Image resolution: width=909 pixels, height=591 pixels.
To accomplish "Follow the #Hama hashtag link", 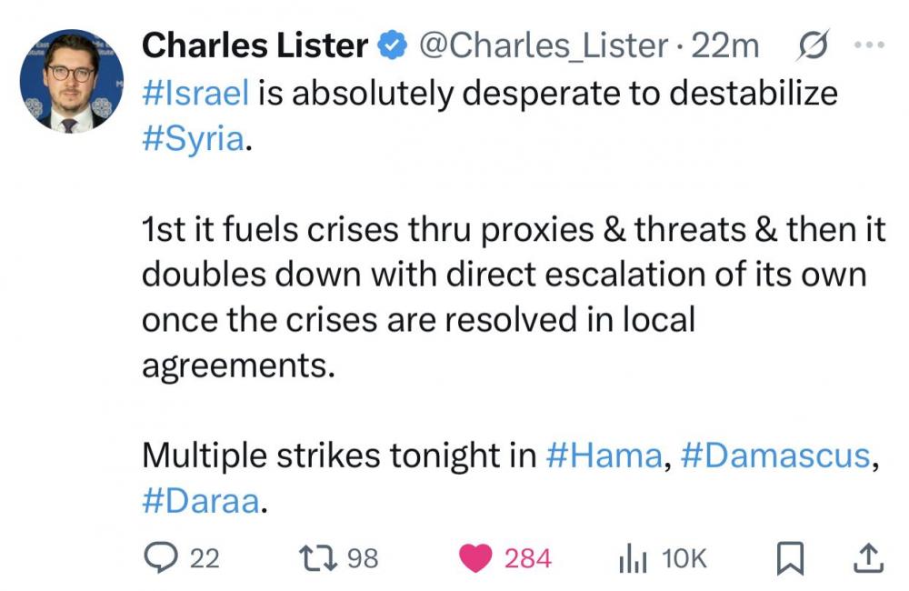I will point(604,456).
